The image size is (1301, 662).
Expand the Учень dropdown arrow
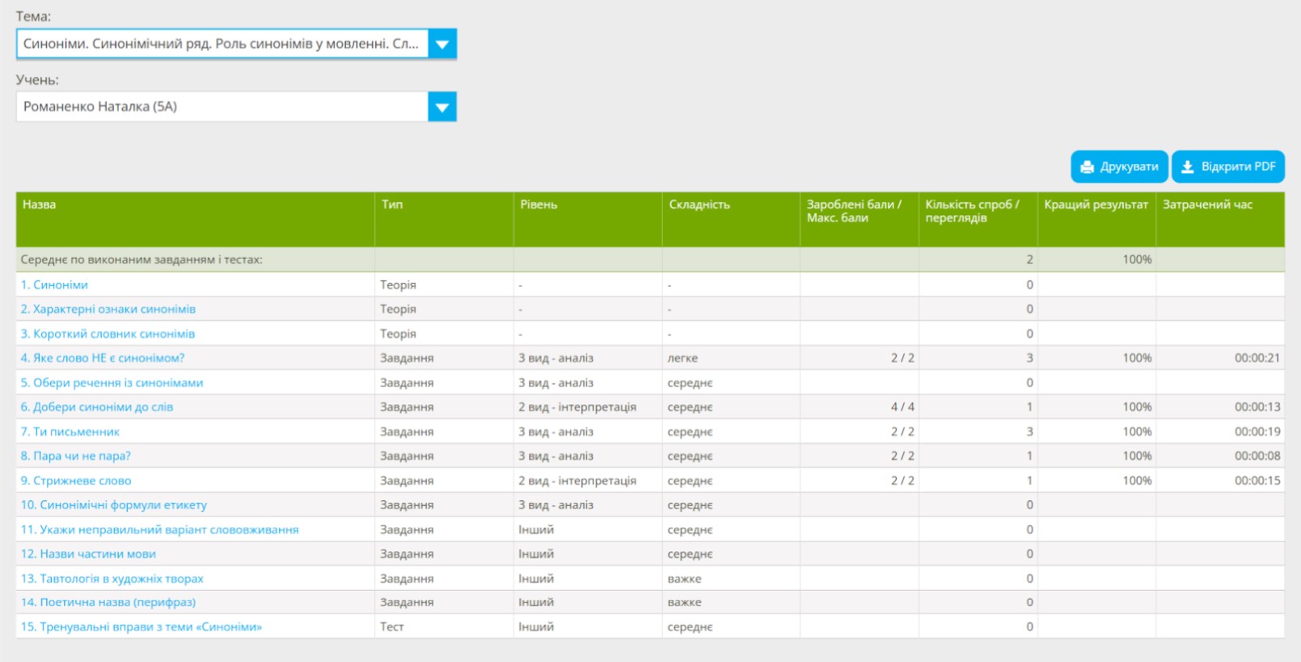442,107
